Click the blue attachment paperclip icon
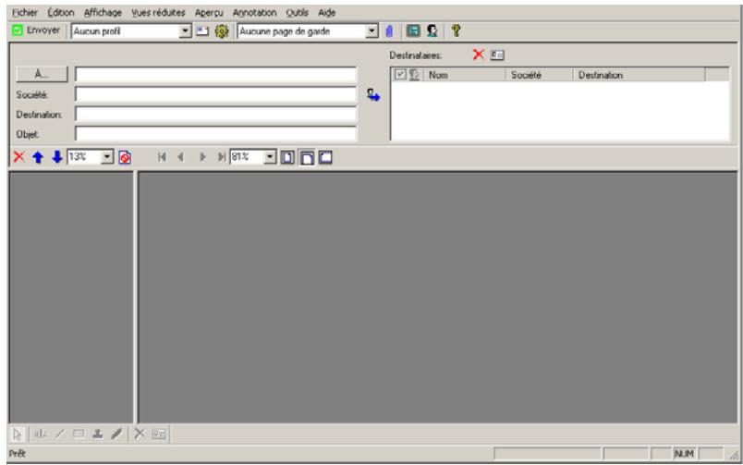 tap(389, 31)
